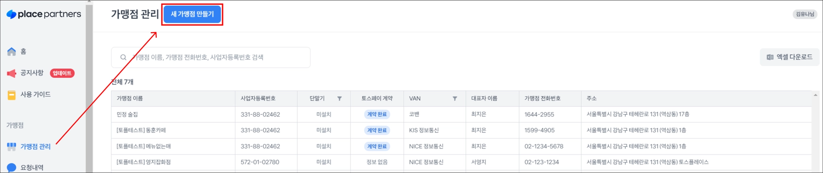
Task: Click the search magnifier icon
Action: pyautogui.click(x=123, y=57)
